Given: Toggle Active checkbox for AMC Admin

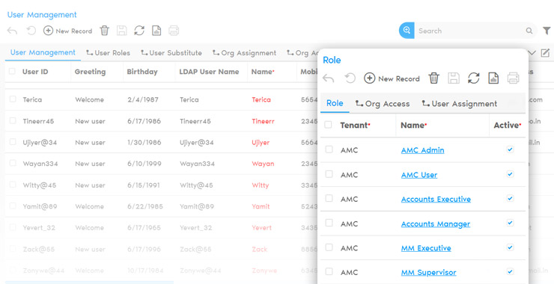Looking at the screenshot, I should [x=510, y=149].
